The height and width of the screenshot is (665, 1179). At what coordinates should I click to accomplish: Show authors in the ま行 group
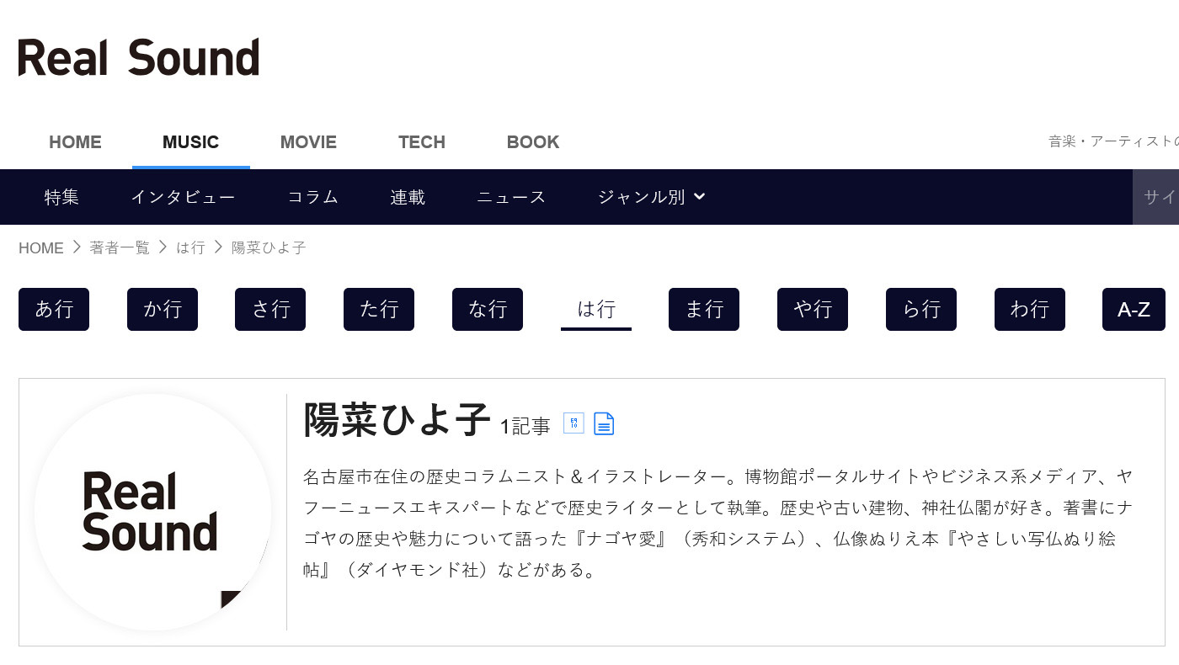[704, 310]
